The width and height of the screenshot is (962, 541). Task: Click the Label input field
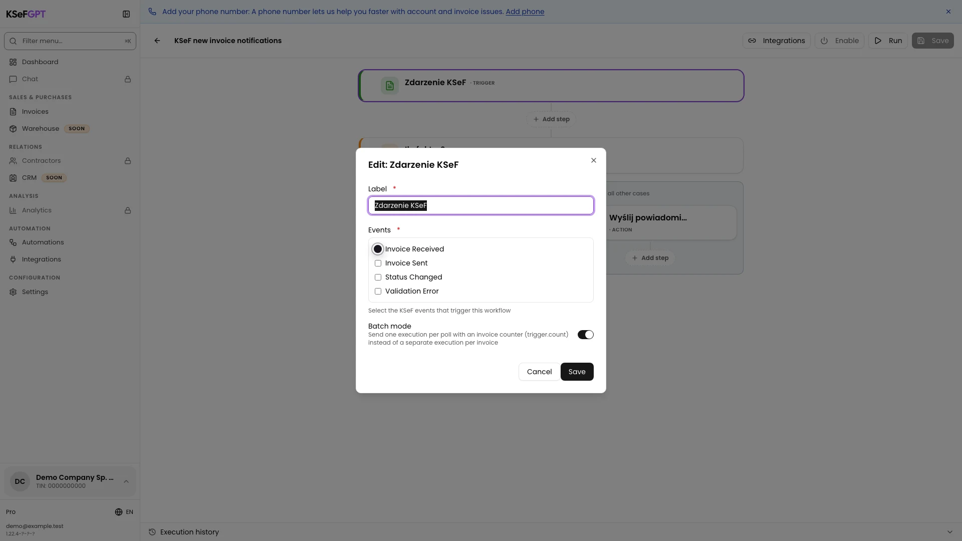[x=481, y=205]
